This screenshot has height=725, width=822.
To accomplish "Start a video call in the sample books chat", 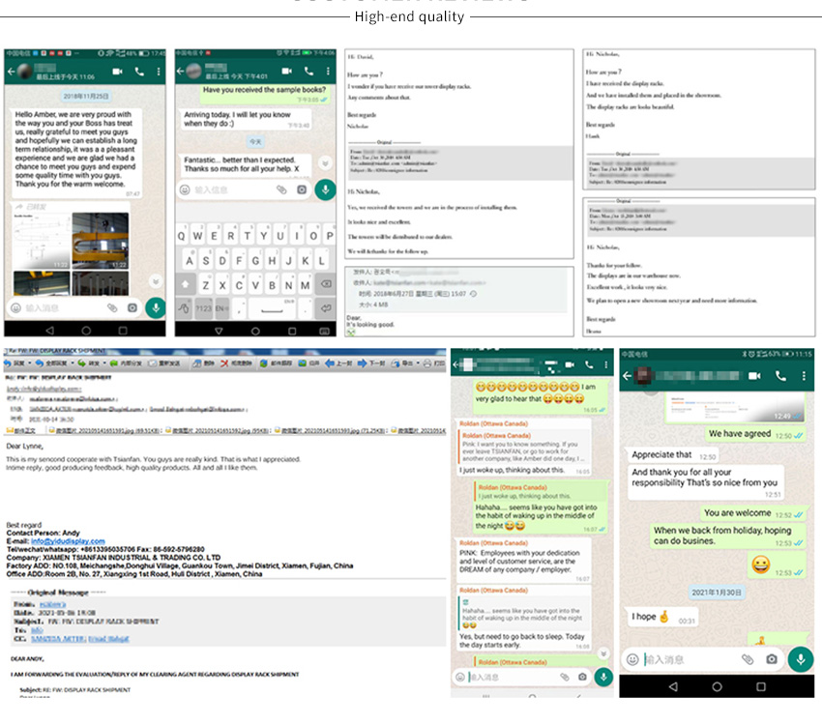I will point(287,71).
